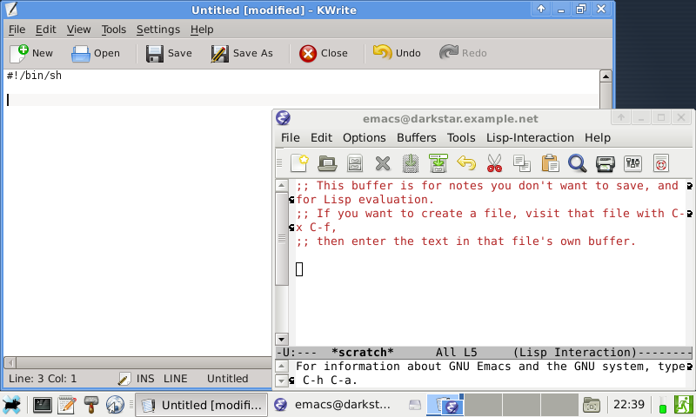The width and height of the screenshot is (696, 417).
Task: Click the scissors Cut icon in Emacs
Action: tap(494, 162)
